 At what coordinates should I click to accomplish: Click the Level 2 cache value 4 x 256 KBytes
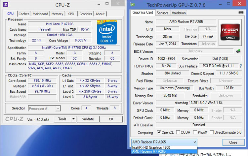[x=90, y=91]
